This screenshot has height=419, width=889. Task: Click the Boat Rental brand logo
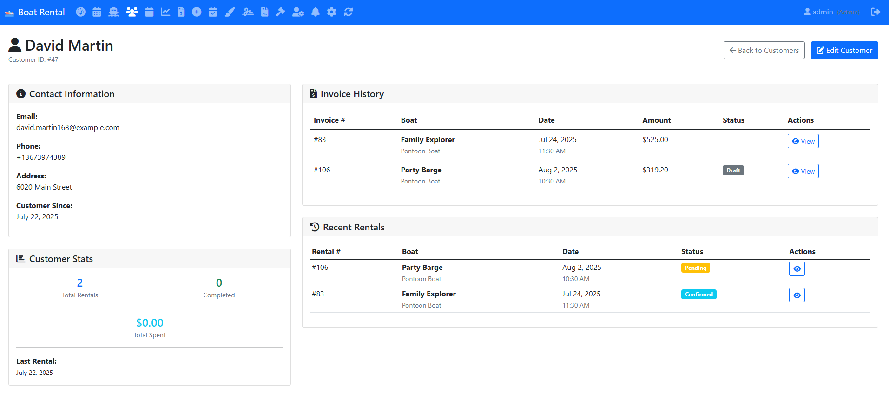(35, 12)
